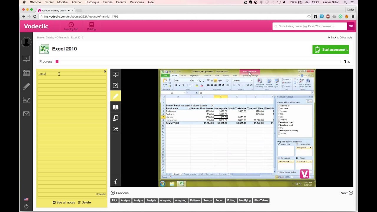Click Excel's zoom slider in video
The height and width of the screenshot is (212, 377).
300,177
